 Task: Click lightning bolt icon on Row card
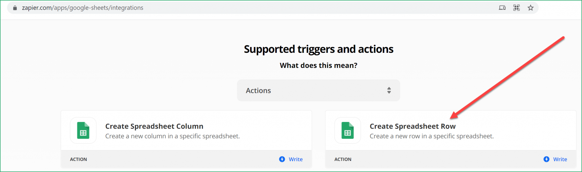(x=546, y=159)
